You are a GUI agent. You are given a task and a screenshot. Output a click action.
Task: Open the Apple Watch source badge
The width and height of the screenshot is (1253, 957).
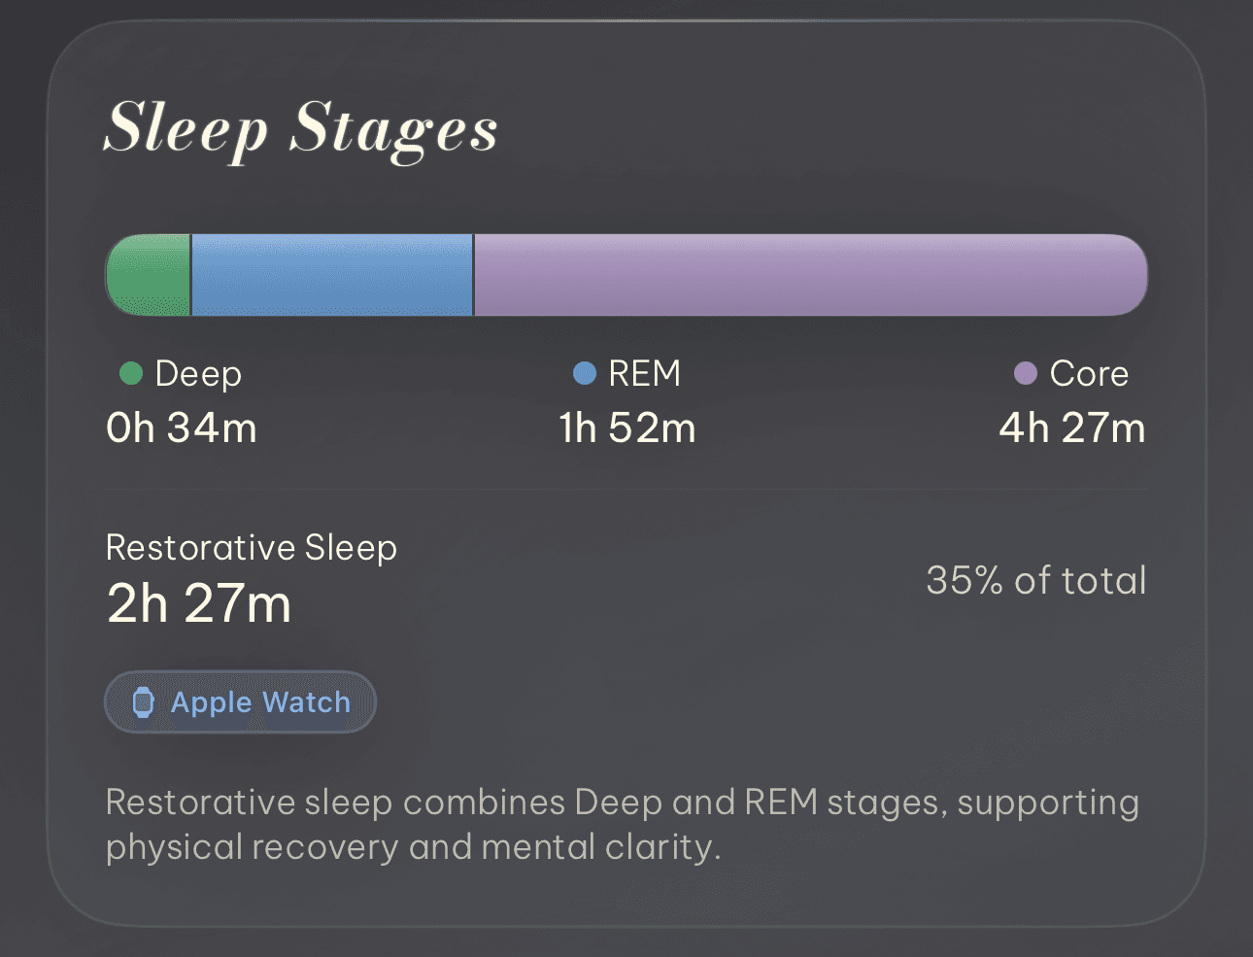coord(240,701)
